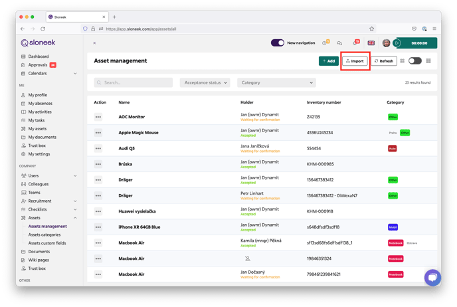Toggle the New navigation switch
The width and height of the screenshot is (457, 307).
(x=278, y=43)
